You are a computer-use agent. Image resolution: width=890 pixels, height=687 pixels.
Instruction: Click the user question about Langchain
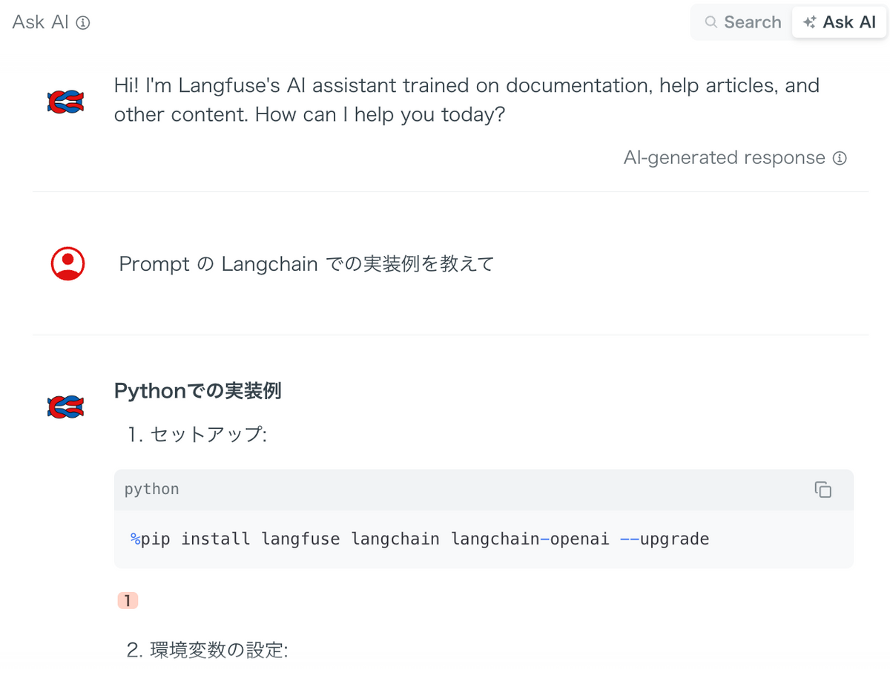click(x=306, y=264)
